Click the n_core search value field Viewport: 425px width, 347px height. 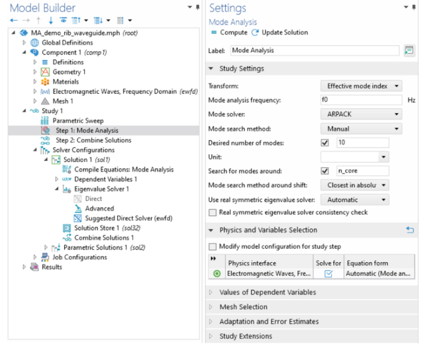tap(363, 171)
